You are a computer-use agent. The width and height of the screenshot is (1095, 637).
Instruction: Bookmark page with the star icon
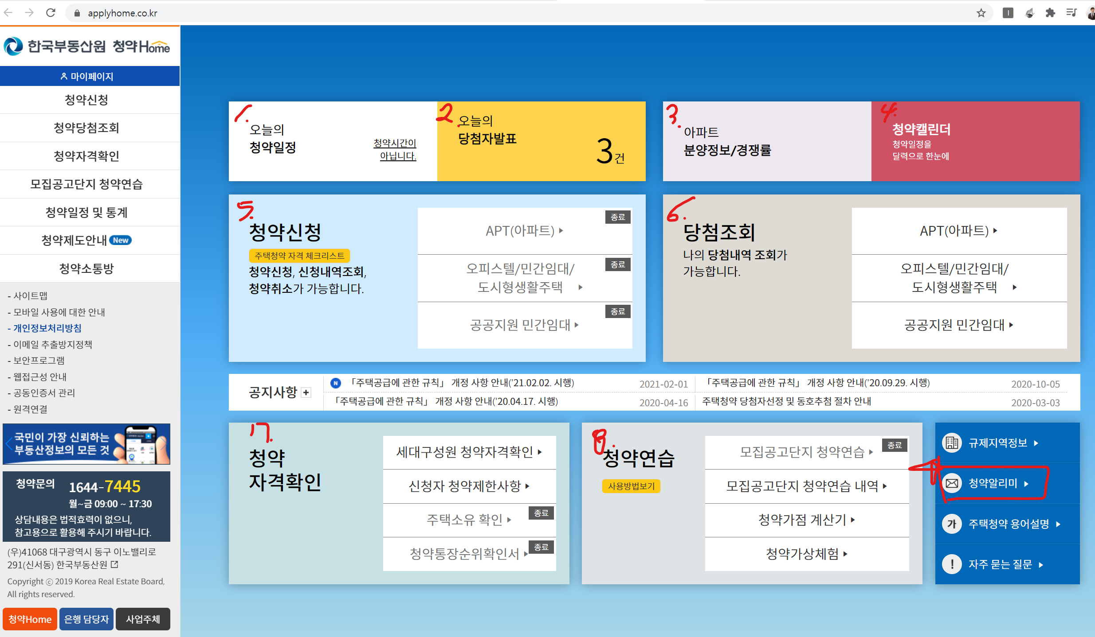coord(981,13)
